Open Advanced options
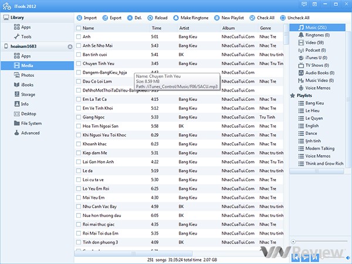Viewport: 352px width, 264px height. [x=27, y=133]
